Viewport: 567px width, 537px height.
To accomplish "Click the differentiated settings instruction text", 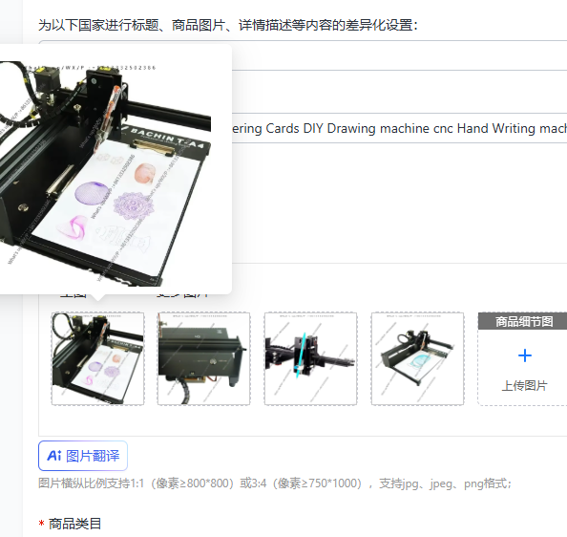I will [x=228, y=26].
